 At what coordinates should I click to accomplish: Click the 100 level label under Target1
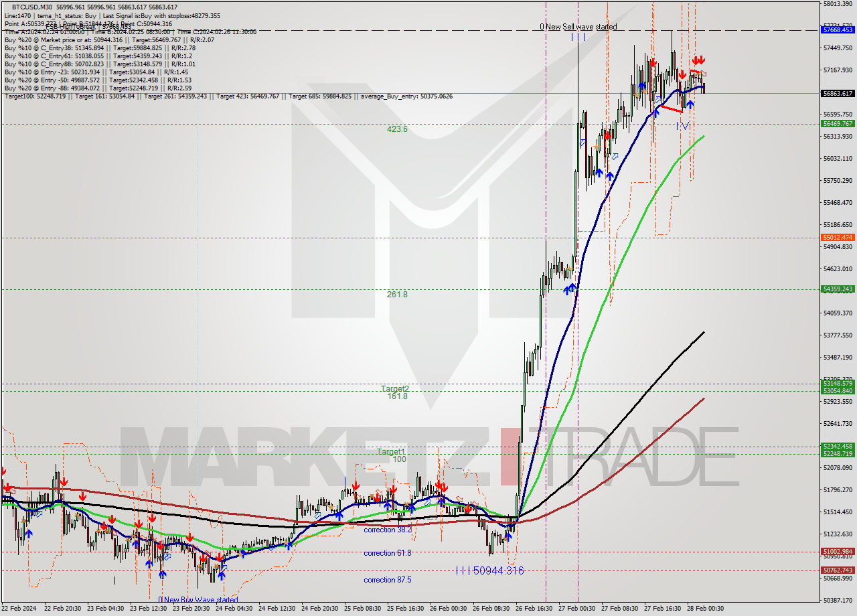(399, 459)
